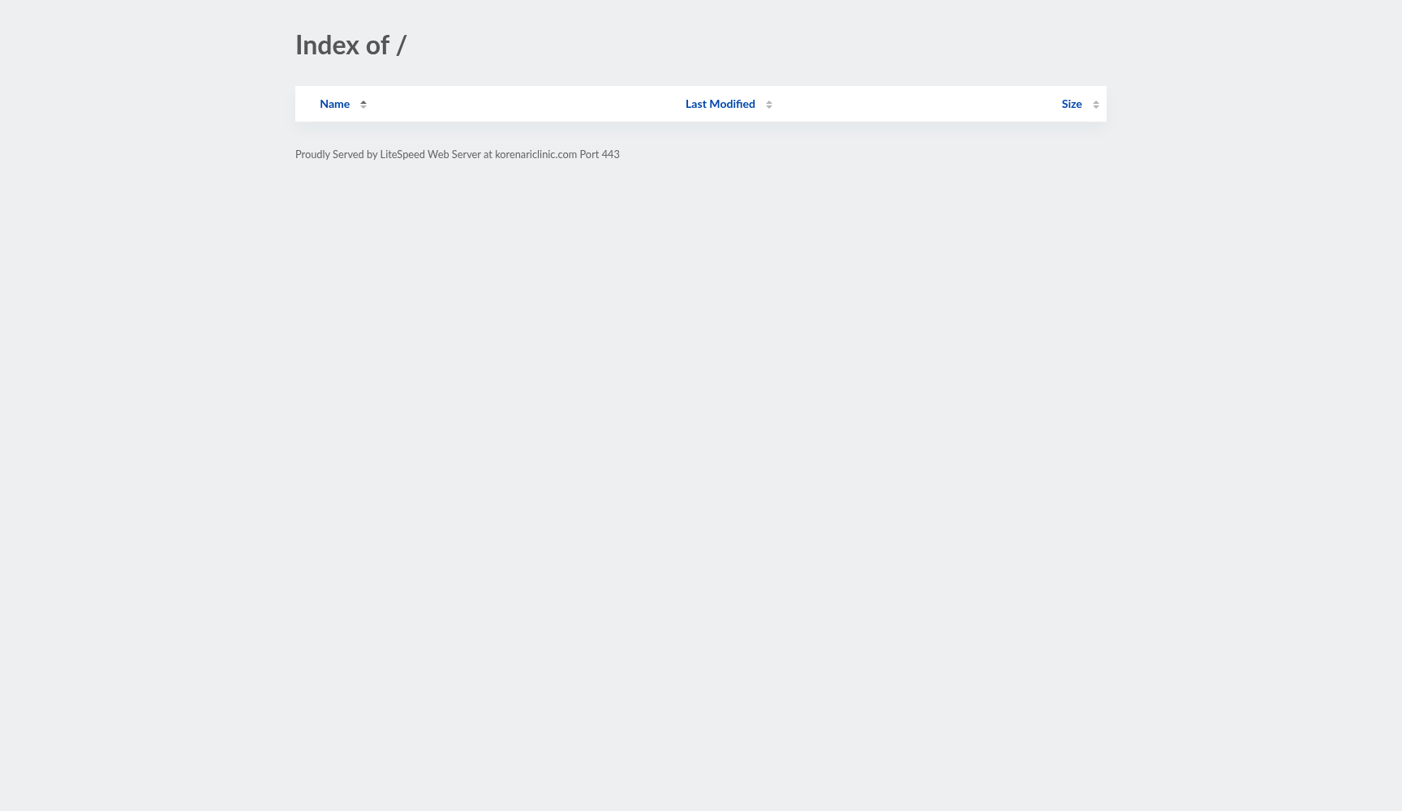Click "Port 443" in the footer text
Screen dimensions: 1402x811
coord(600,154)
